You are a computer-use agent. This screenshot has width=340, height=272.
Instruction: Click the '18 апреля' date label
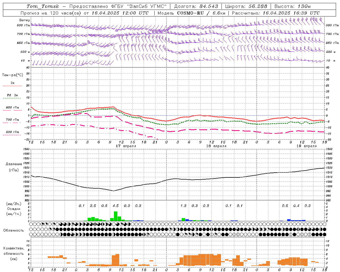tap(216, 146)
